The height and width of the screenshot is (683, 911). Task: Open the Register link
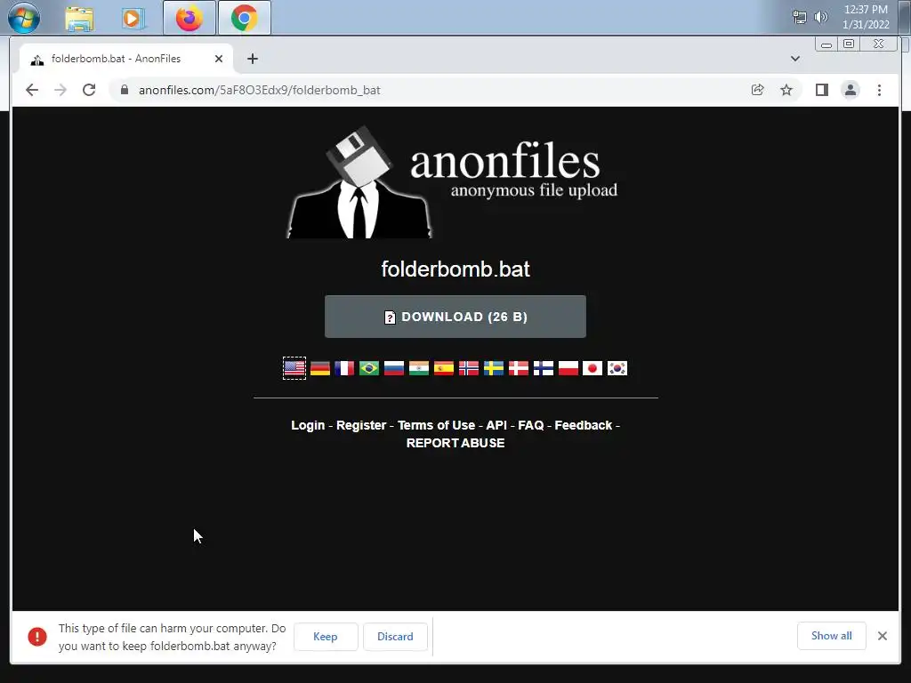[x=361, y=425]
